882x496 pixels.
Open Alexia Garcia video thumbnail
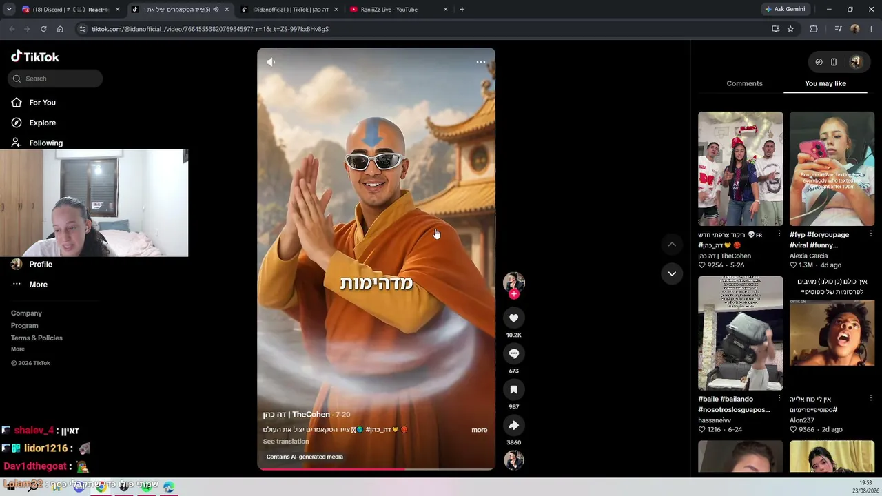pos(832,169)
